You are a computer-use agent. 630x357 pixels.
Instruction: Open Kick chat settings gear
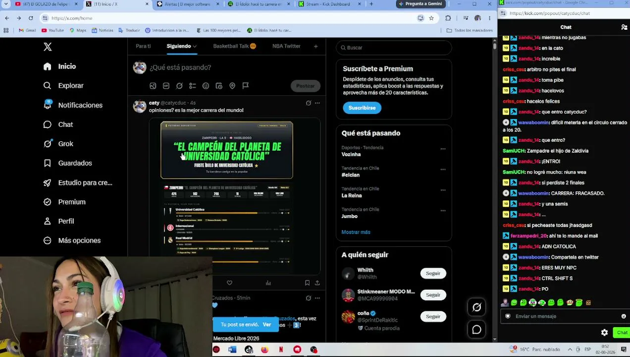[x=604, y=333]
